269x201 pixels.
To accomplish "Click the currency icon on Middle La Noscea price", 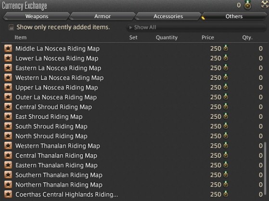I will click(226, 48).
